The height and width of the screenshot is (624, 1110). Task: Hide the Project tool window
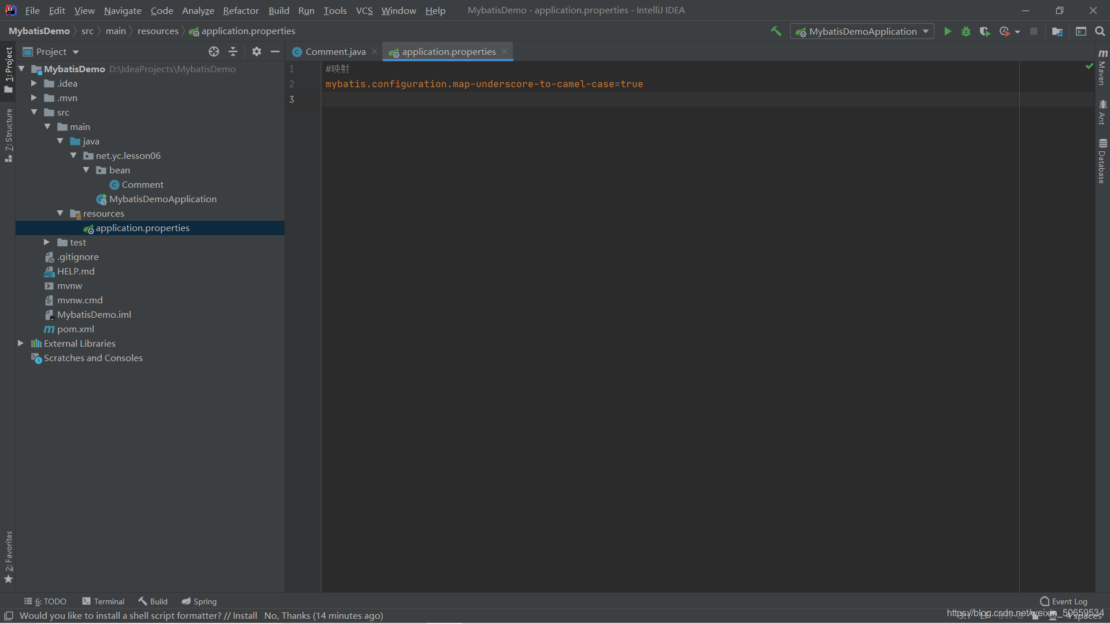[x=275, y=51]
